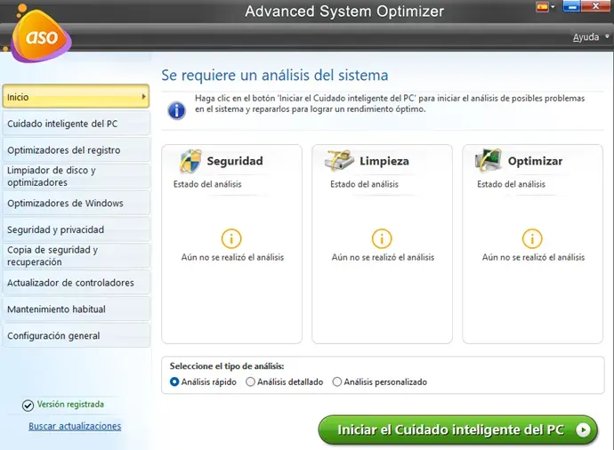The image size is (614, 450).
Task: Open Optimizadores de Windows
Action: pyautogui.click(x=76, y=203)
